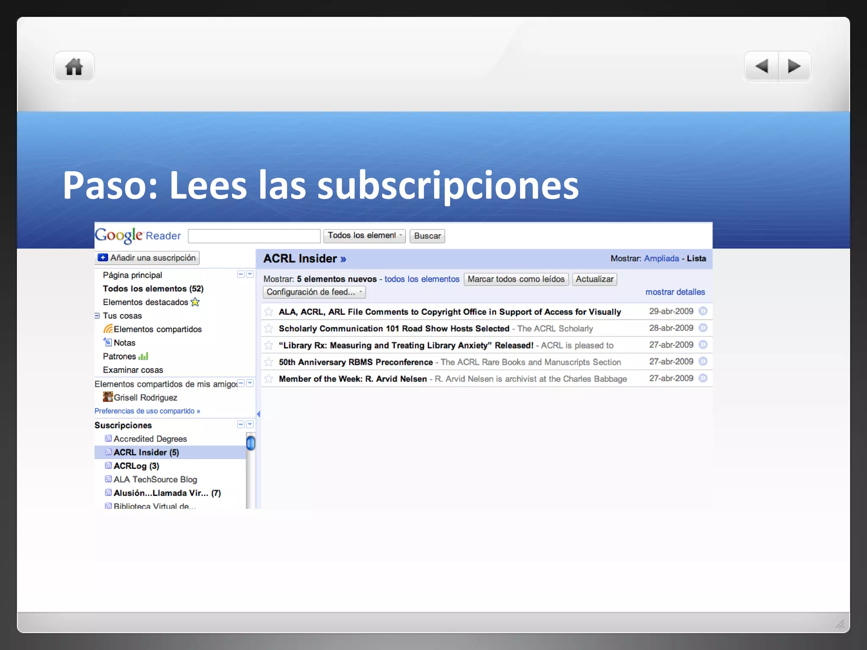Star the Scholarly Communication 101 item
The height and width of the screenshot is (650, 867).
269,328
